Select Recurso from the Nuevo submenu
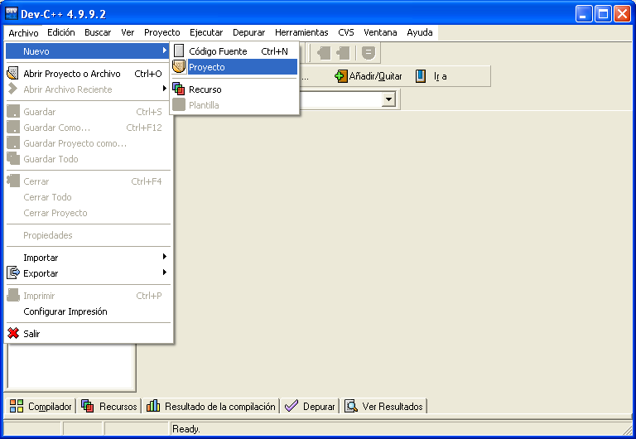Viewport: 636px width, 439px height. (234, 89)
